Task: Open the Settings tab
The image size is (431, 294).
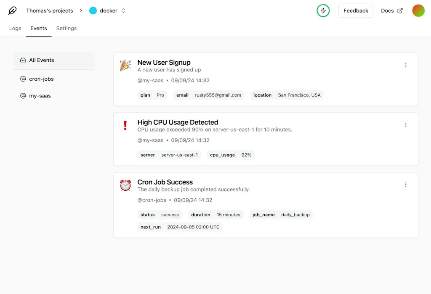Action: point(66,28)
